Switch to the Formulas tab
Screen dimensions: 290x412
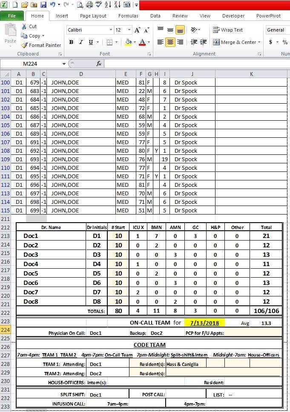pyautogui.click(x=128, y=16)
